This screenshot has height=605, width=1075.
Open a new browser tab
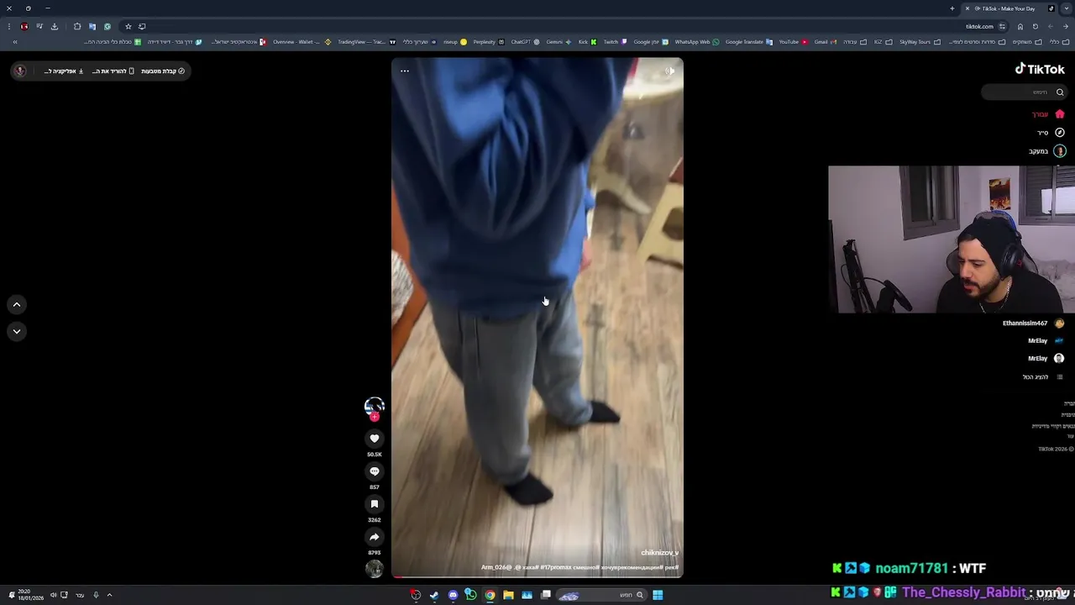click(952, 8)
